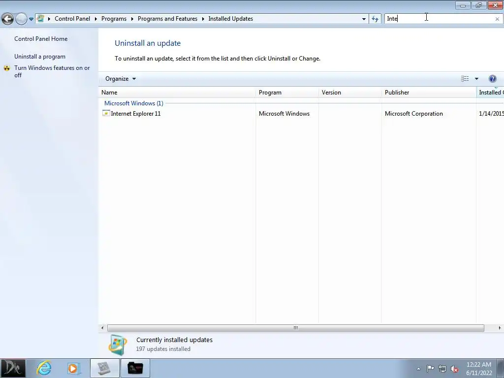The height and width of the screenshot is (378, 504).
Task: Launch Internet Explorer from taskbar
Action: 44,368
